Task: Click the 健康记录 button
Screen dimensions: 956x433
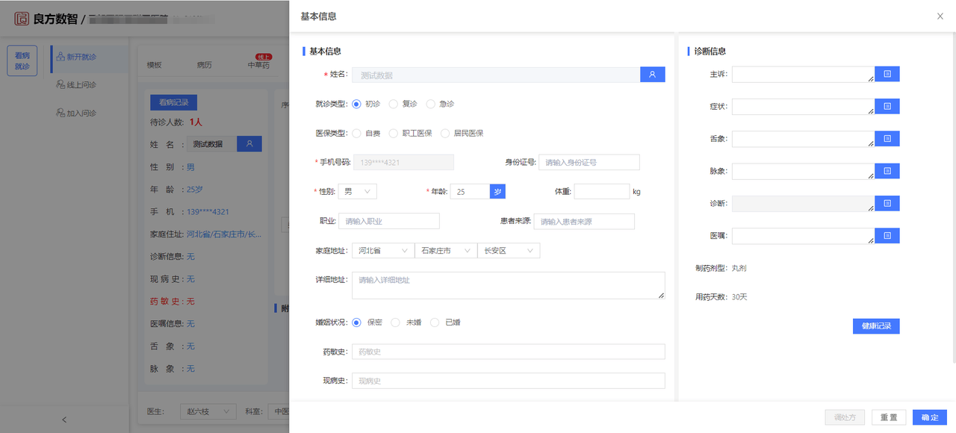Action: click(876, 326)
